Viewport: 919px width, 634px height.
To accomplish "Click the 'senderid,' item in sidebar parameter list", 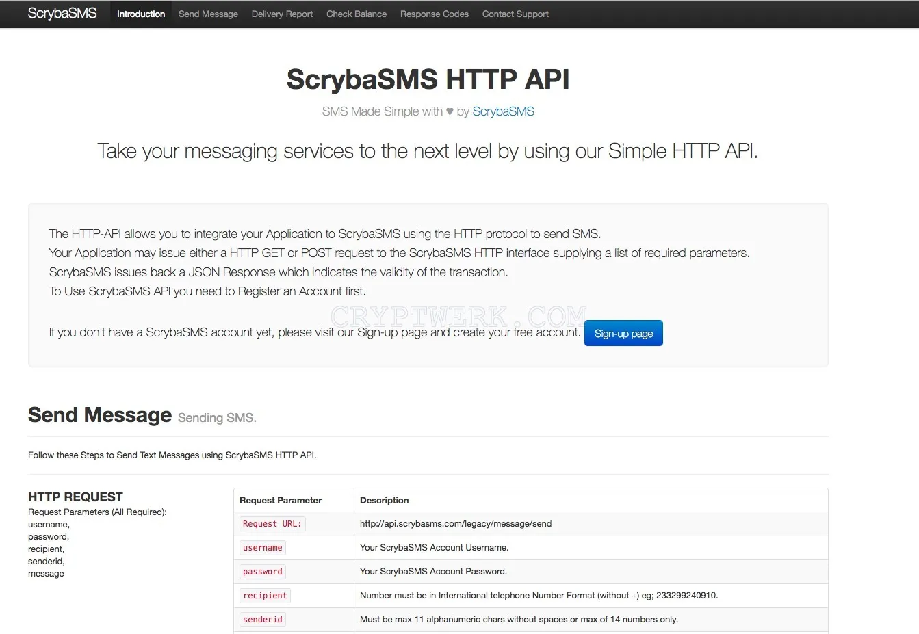I will click(x=47, y=562).
